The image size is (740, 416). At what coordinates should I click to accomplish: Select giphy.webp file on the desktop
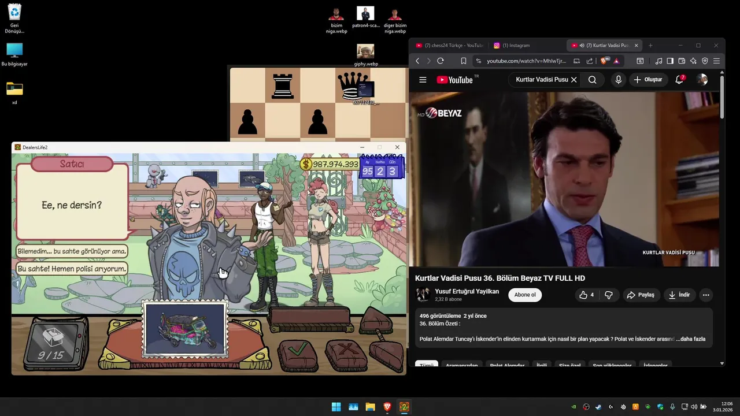(x=365, y=55)
